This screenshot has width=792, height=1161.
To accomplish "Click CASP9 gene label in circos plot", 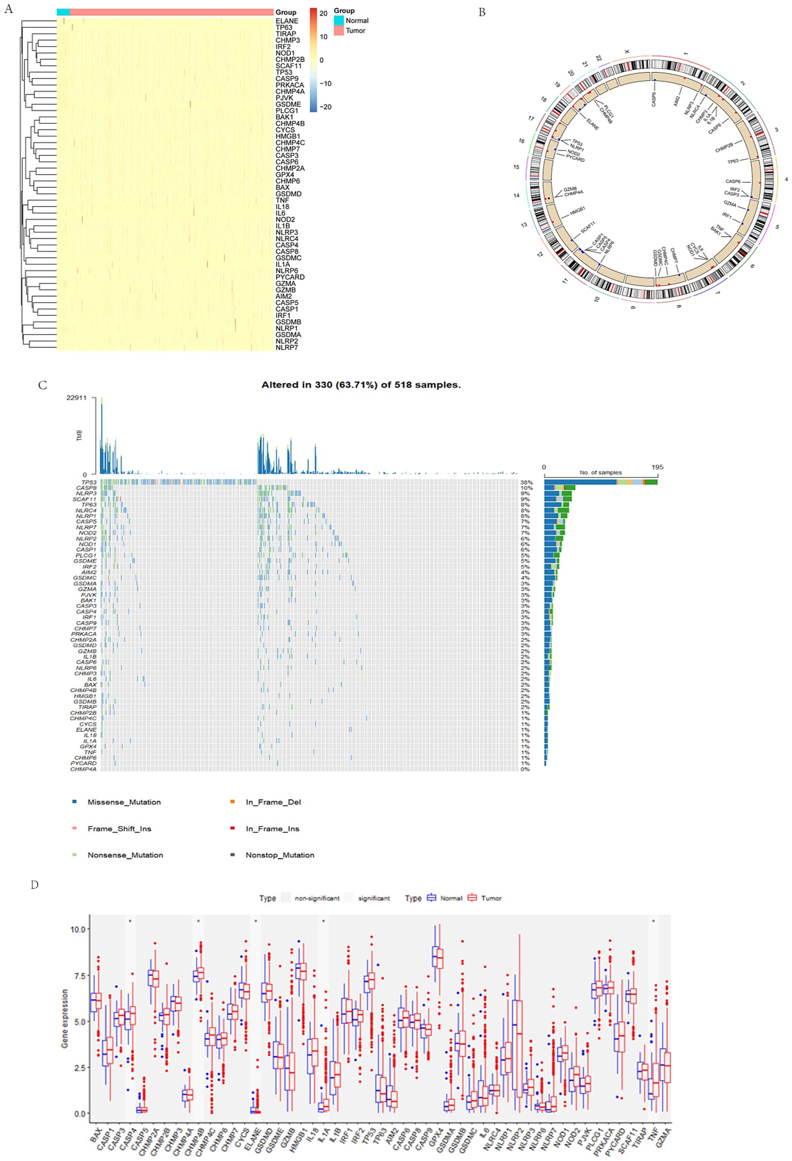I will coord(654,99).
